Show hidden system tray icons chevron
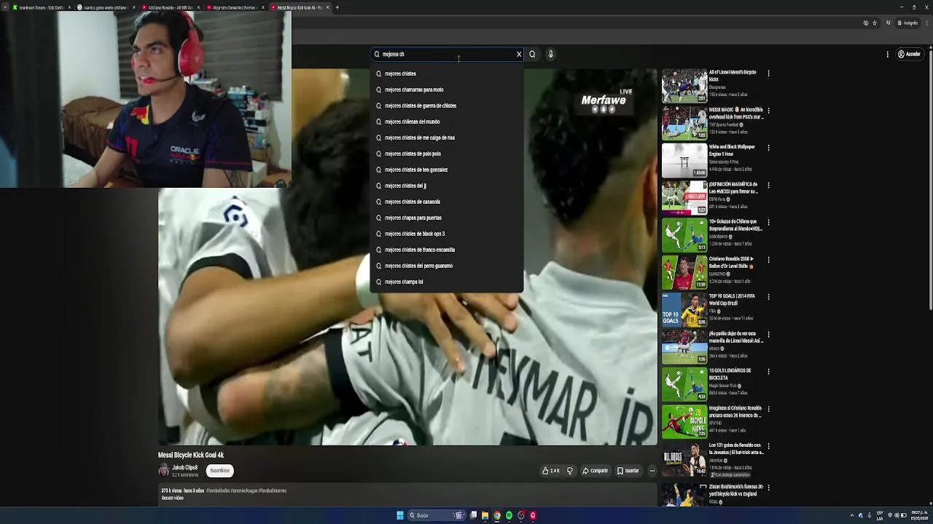Screen dimensions: 933x524 (x=851, y=515)
